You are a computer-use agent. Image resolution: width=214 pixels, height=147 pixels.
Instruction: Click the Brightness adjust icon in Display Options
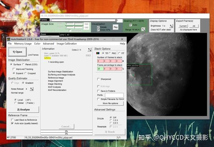(171, 26)
